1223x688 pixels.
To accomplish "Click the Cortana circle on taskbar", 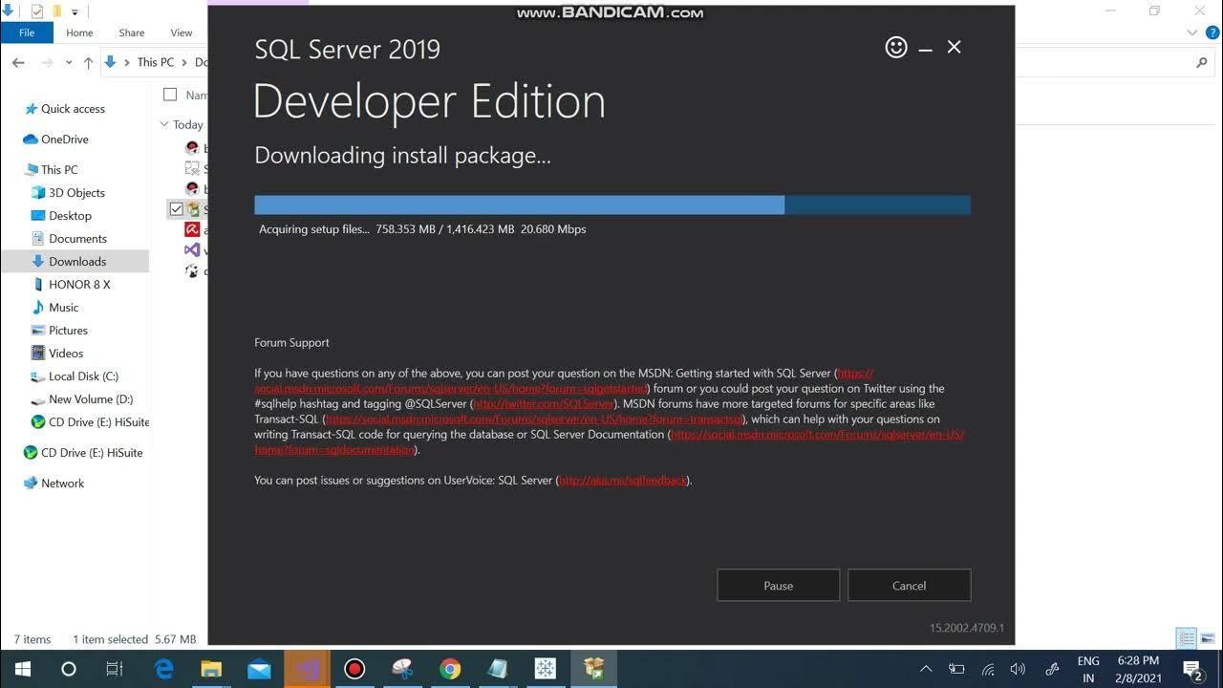I will tap(69, 669).
